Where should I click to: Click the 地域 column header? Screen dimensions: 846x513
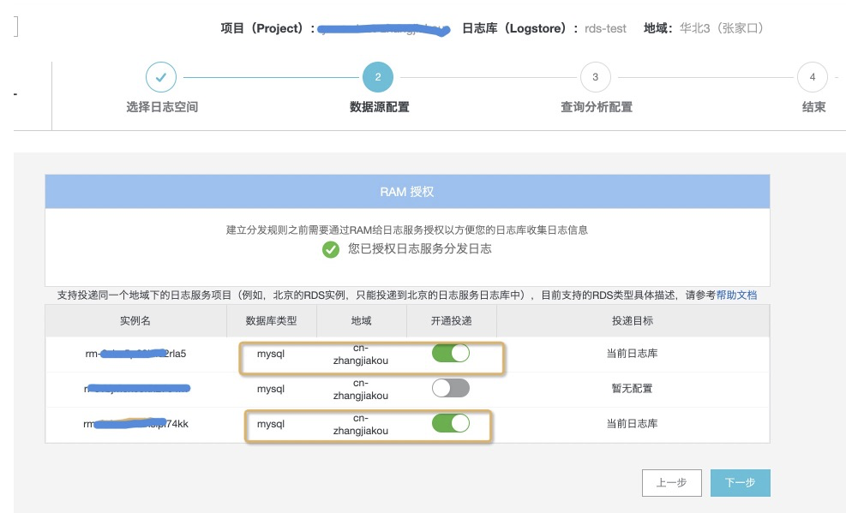361,320
